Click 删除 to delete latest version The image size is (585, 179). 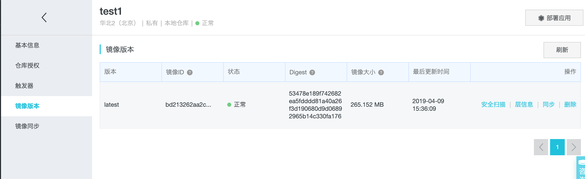click(570, 105)
